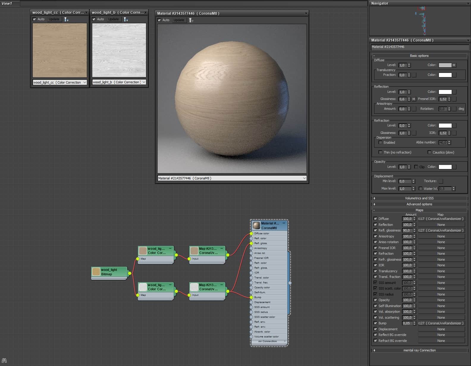The width and height of the screenshot is (471, 366).
Task: Collapse the Maps rollout header
Action: coord(419,210)
